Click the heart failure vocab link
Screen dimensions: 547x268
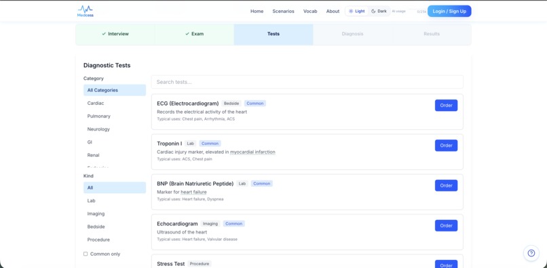[193, 192]
